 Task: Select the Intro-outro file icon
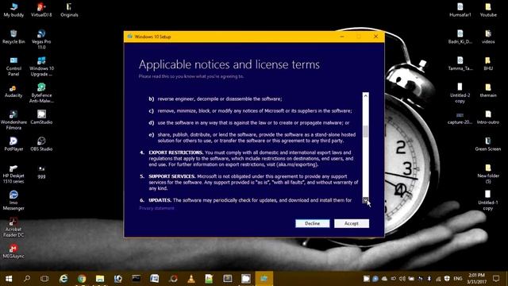pos(488,117)
